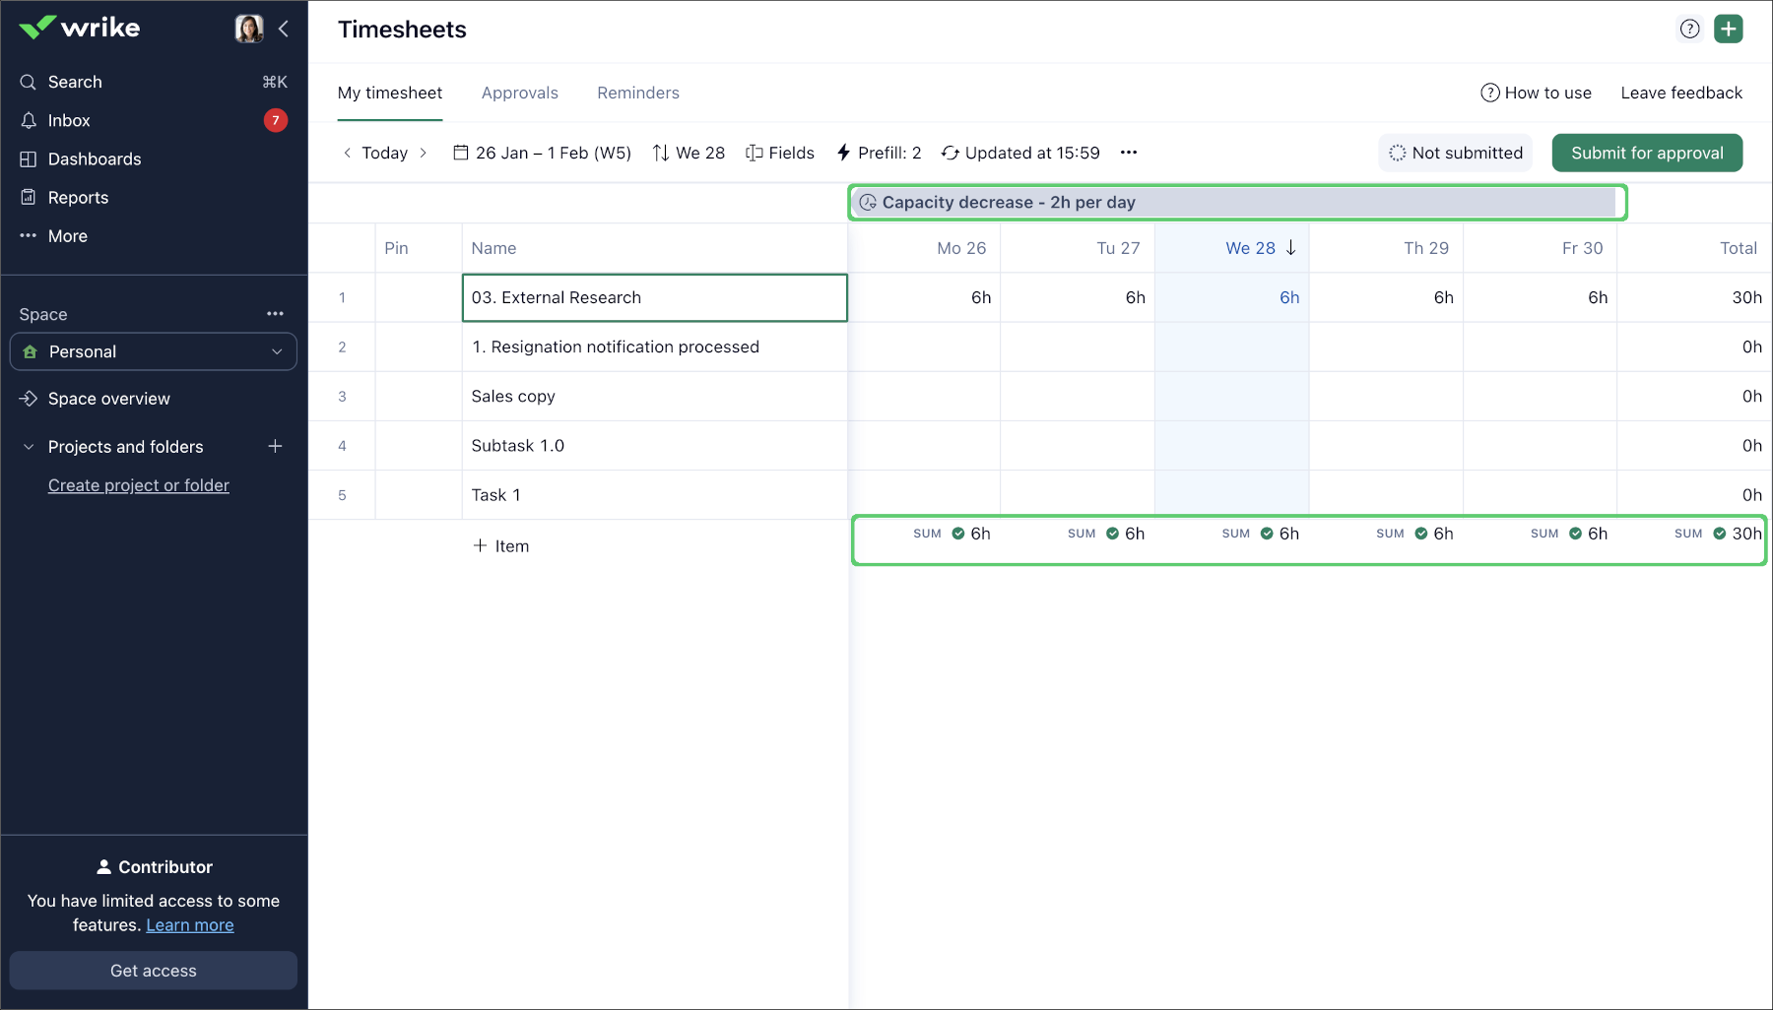The image size is (1773, 1010).
Task: Switch to the Reminders tab
Action: tap(637, 93)
